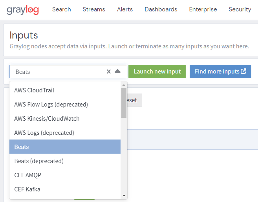The height and width of the screenshot is (202, 258).
Task: Click the dropdown scrollbar up arrow
Action: [124, 85]
